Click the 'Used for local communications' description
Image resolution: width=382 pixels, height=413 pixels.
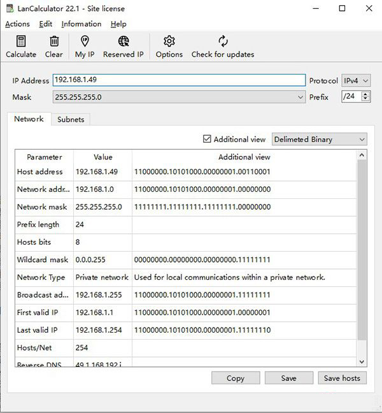pyautogui.click(x=230, y=277)
